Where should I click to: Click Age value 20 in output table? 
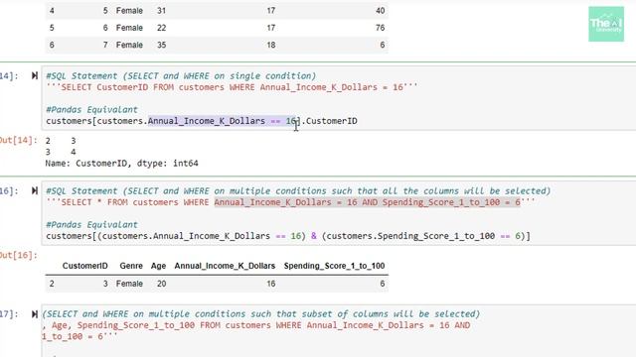click(x=161, y=284)
